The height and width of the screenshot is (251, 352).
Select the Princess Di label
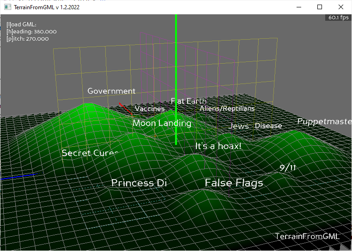[x=139, y=183]
